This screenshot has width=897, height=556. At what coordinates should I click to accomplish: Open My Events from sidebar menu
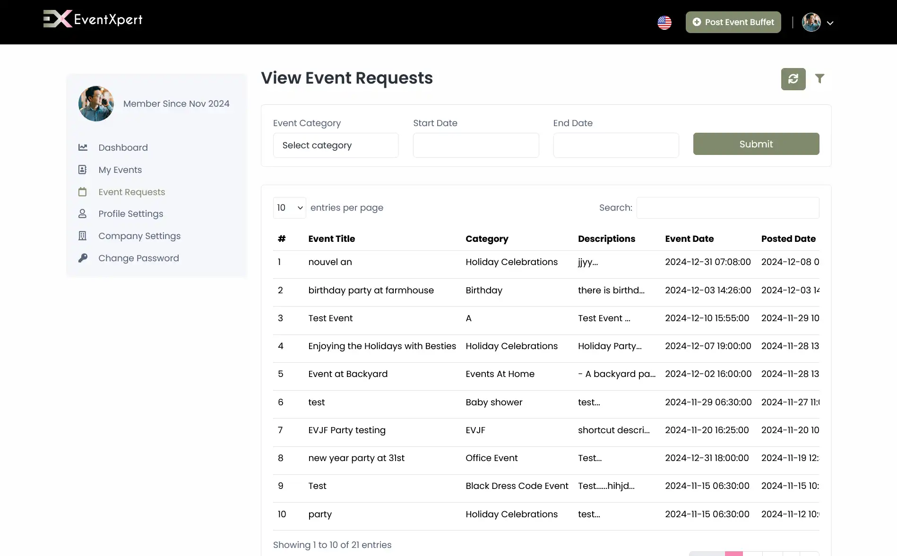[x=120, y=170]
